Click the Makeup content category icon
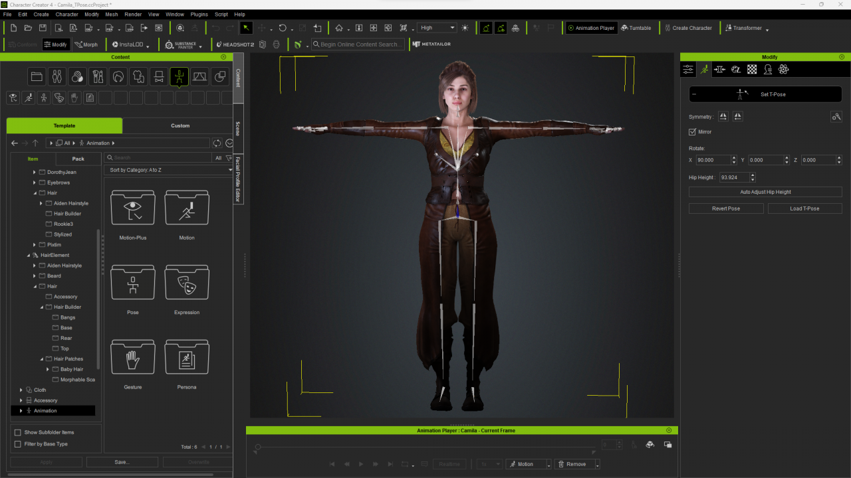851x478 pixels. 98,77
